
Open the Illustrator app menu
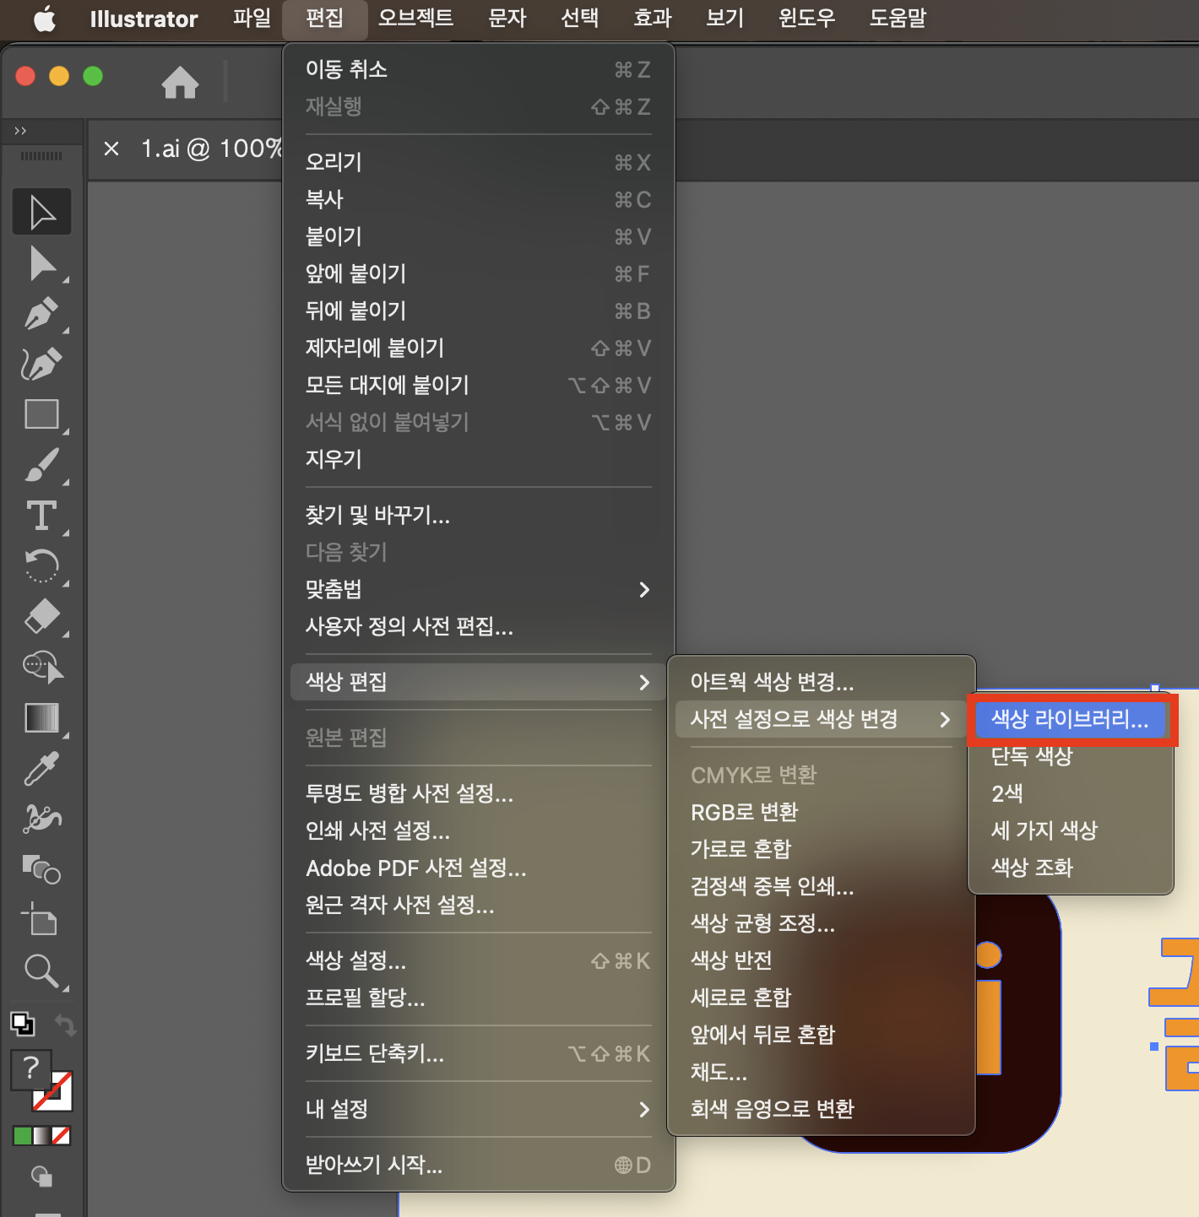(144, 19)
